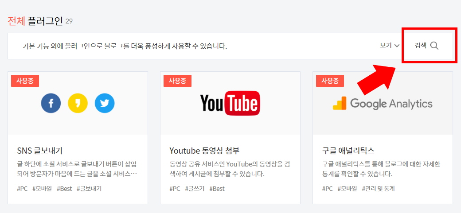Click the 검색 search label
The height and width of the screenshot is (213, 461).
pos(420,46)
